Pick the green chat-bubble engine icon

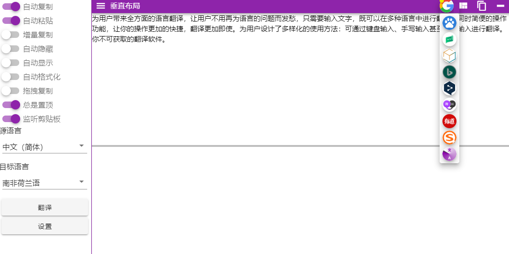[449, 39]
